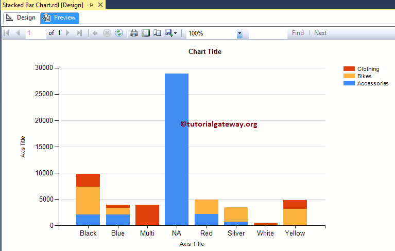
Task: Click the White category label
Action: point(265,233)
